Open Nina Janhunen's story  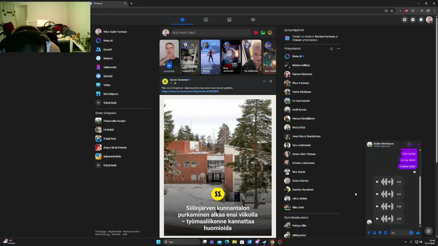[x=231, y=57]
